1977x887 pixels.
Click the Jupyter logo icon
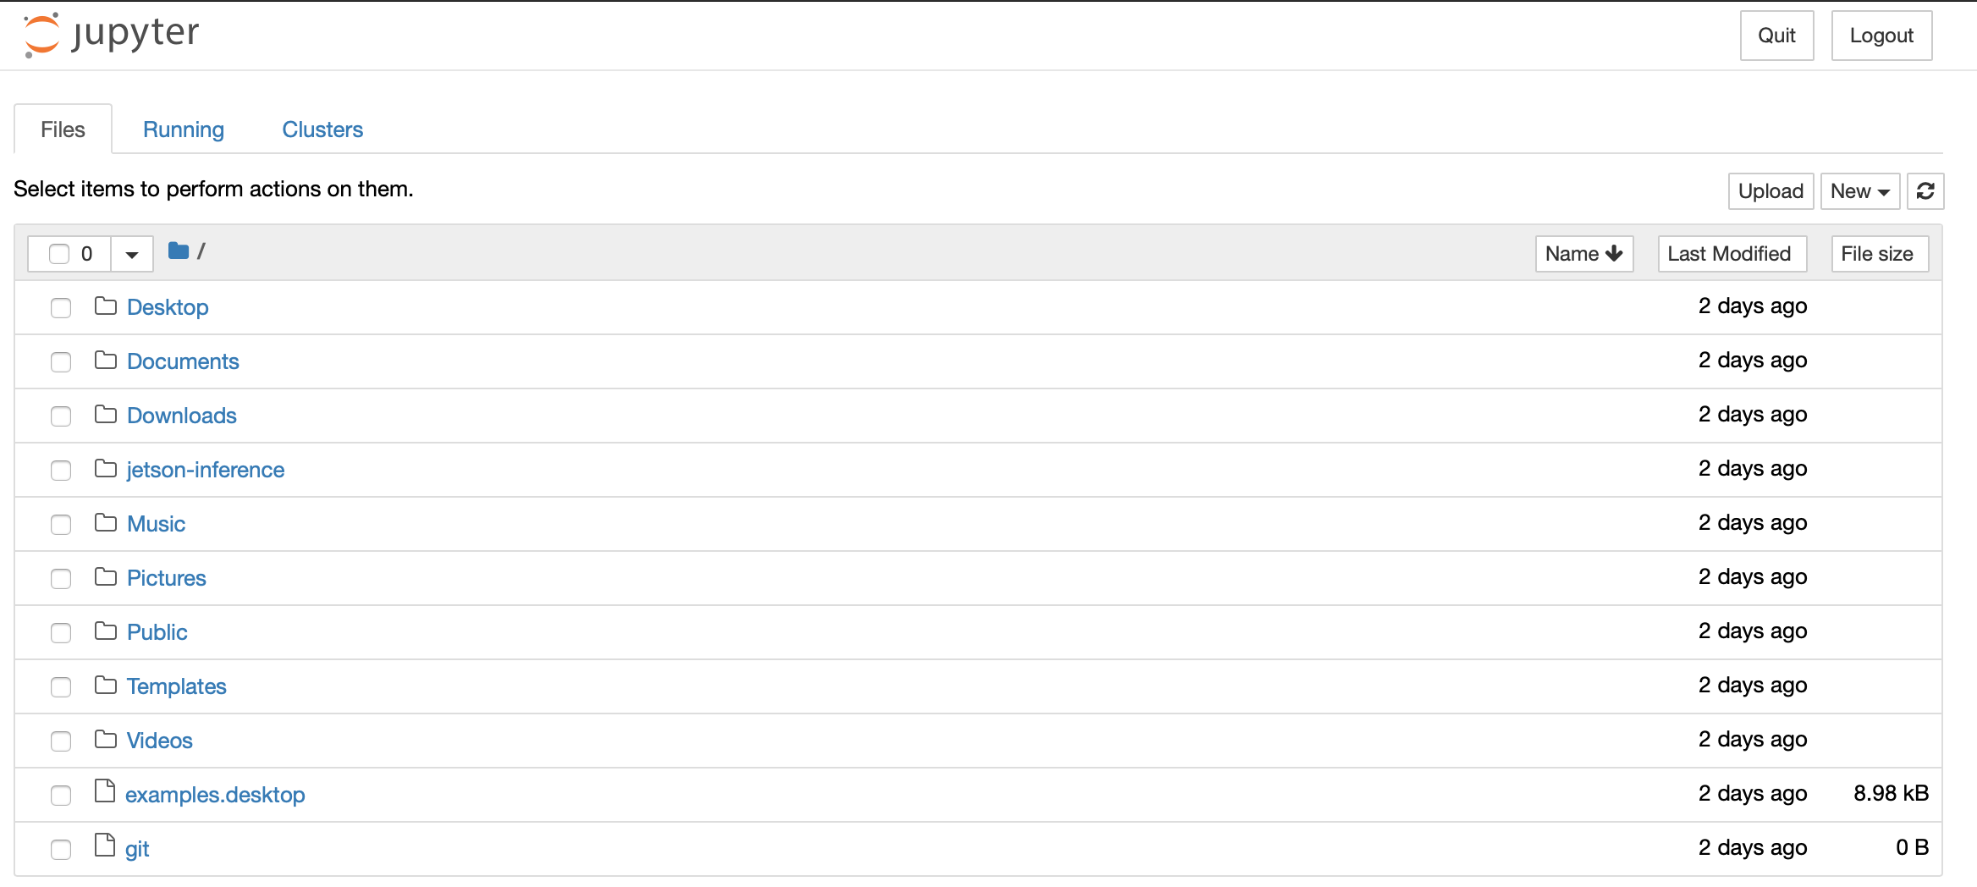pos(42,35)
